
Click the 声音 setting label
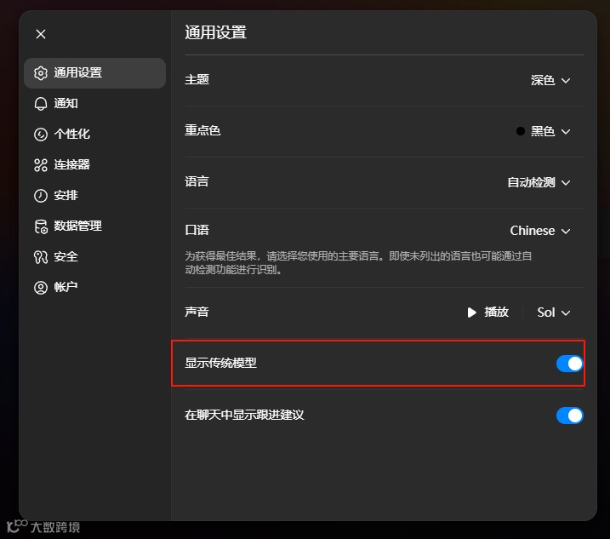point(197,312)
